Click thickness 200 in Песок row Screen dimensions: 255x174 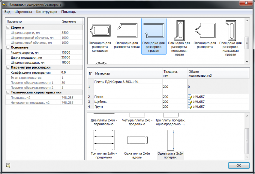(x=175, y=97)
